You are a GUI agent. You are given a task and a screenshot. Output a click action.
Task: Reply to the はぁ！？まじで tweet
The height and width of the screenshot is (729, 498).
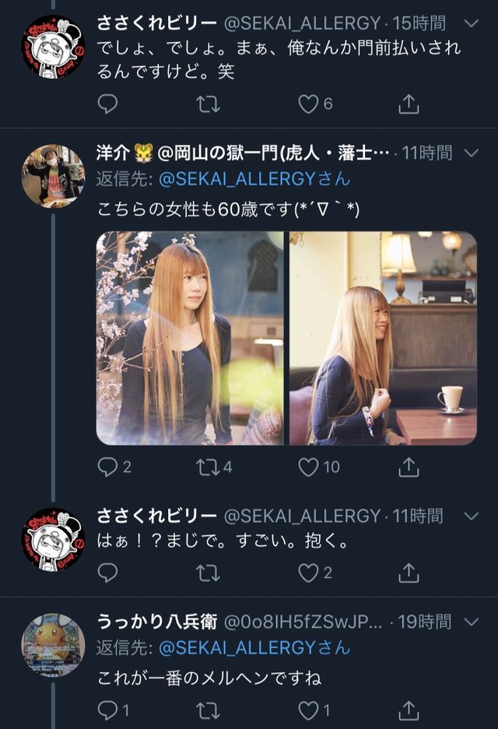[107, 572]
